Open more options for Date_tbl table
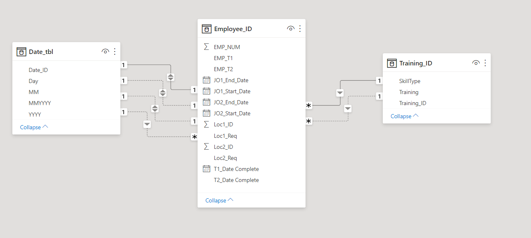The height and width of the screenshot is (238, 531). (x=115, y=52)
